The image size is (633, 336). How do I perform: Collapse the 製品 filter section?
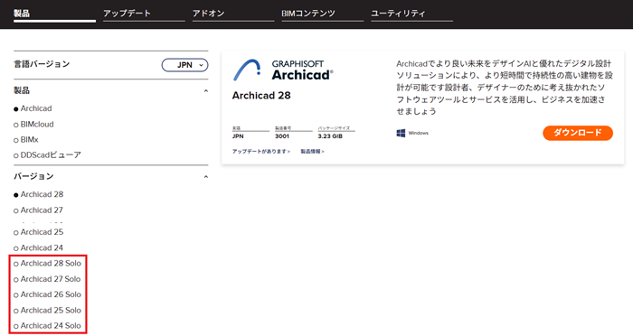pos(206,90)
